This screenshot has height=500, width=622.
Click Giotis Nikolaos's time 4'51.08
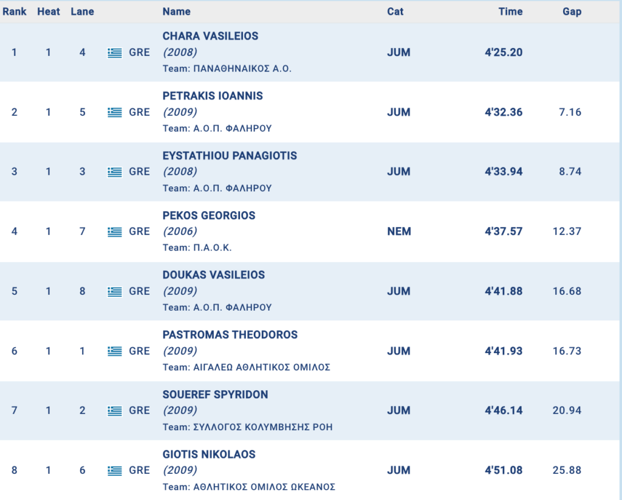point(503,470)
